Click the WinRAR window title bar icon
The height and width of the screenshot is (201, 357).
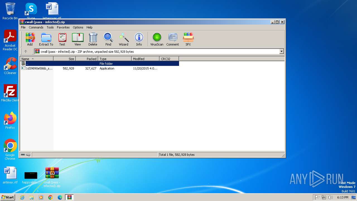[22, 22]
